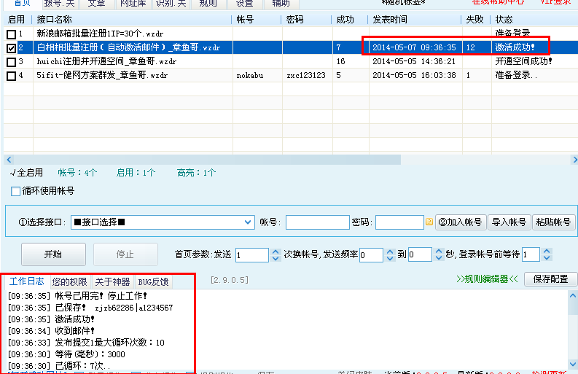Image resolution: width=578 pixels, height=374 pixels.
Task: Select the 关于神器 tab
Action: click(112, 281)
